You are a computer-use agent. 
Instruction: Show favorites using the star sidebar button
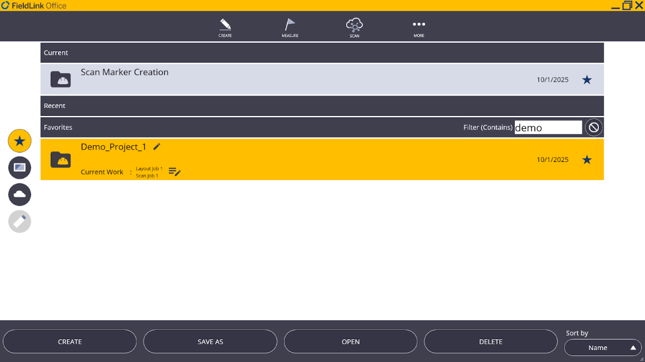(20, 141)
